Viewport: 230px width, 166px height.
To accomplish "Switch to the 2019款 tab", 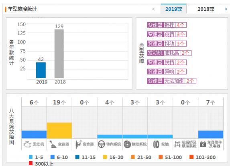I will coord(174,9).
